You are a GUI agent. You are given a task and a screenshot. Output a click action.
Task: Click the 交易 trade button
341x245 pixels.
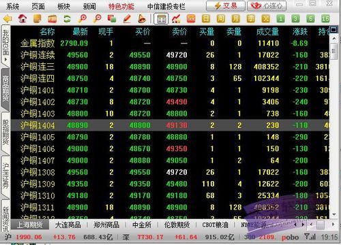(226, 6)
